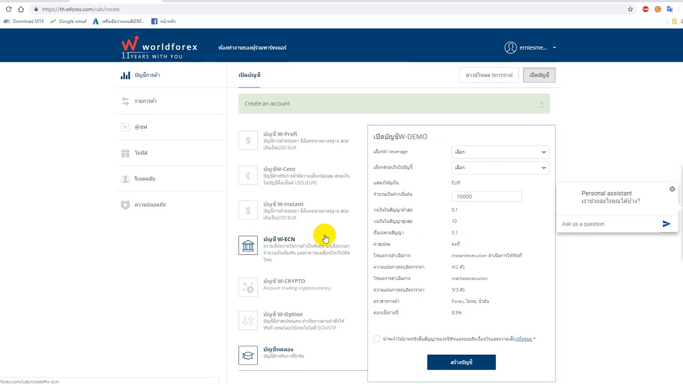Open the Facebook หน้าหลัก bookmark

point(163,21)
